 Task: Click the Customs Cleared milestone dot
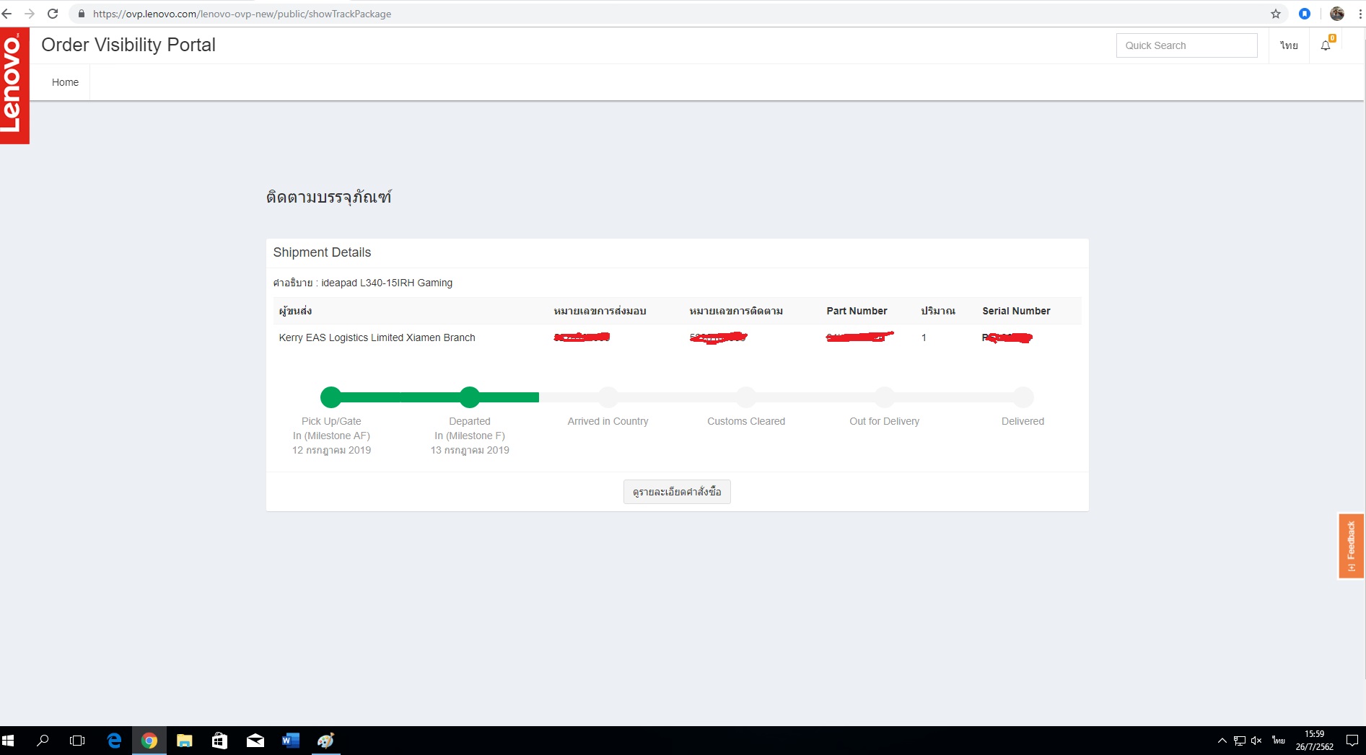[x=746, y=397]
